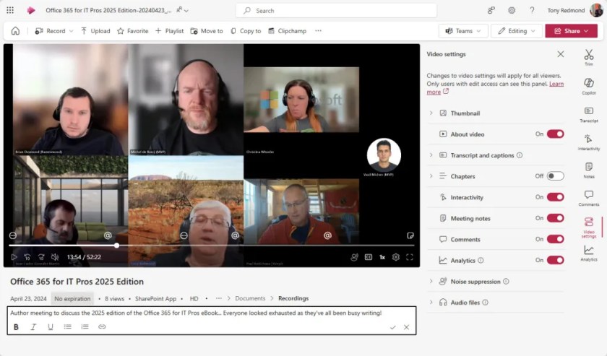Turn off About video toggle
Viewport: 607px width, 356px height.
(x=555, y=134)
